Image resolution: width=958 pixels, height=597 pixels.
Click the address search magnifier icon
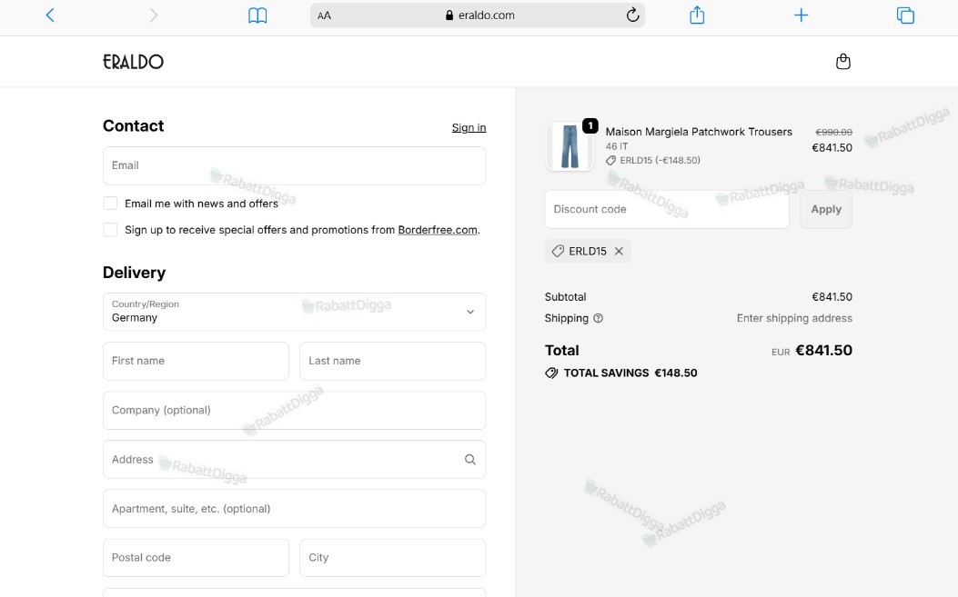click(x=469, y=459)
